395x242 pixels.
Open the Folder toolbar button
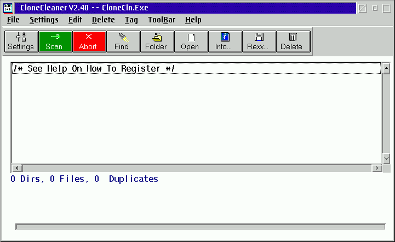157,42
